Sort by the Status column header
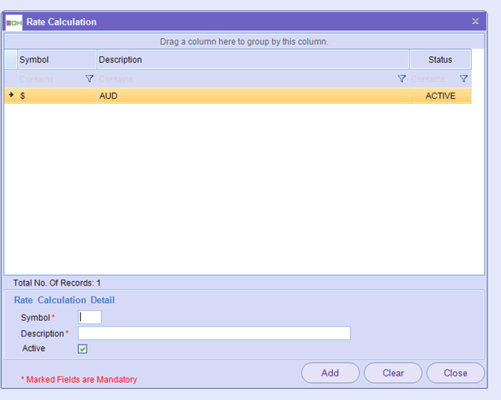501x400 pixels. pyautogui.click(x=440, y=60)
